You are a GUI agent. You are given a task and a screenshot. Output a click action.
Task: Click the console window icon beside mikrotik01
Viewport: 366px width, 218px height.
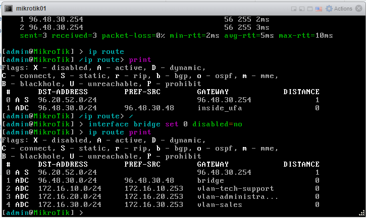pos(9,9)
